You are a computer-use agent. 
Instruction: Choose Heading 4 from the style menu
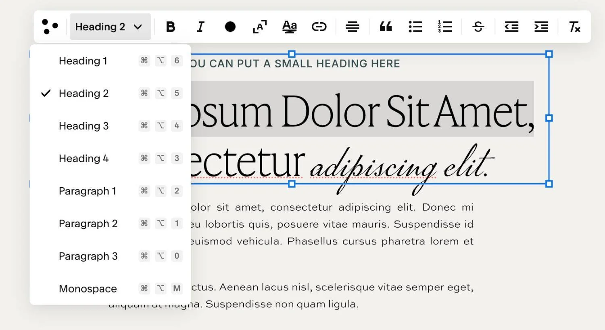click(110, 159)
